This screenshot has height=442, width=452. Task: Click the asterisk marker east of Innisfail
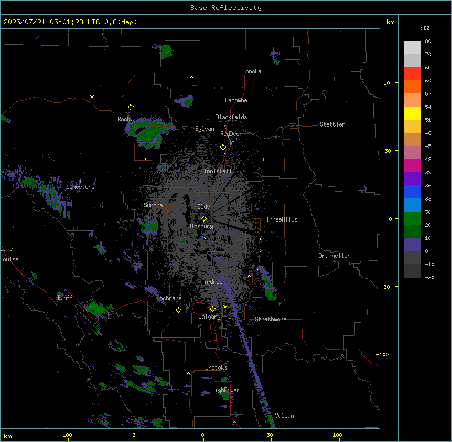tap(263, 159)
